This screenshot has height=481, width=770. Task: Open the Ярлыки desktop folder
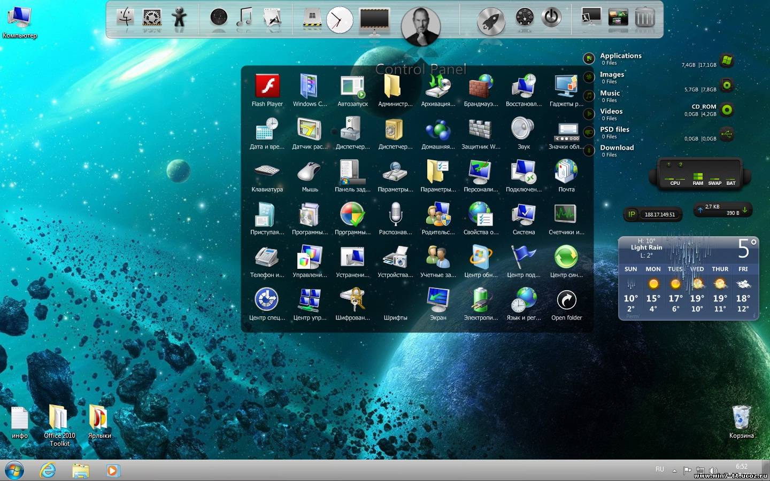point(99,422)
